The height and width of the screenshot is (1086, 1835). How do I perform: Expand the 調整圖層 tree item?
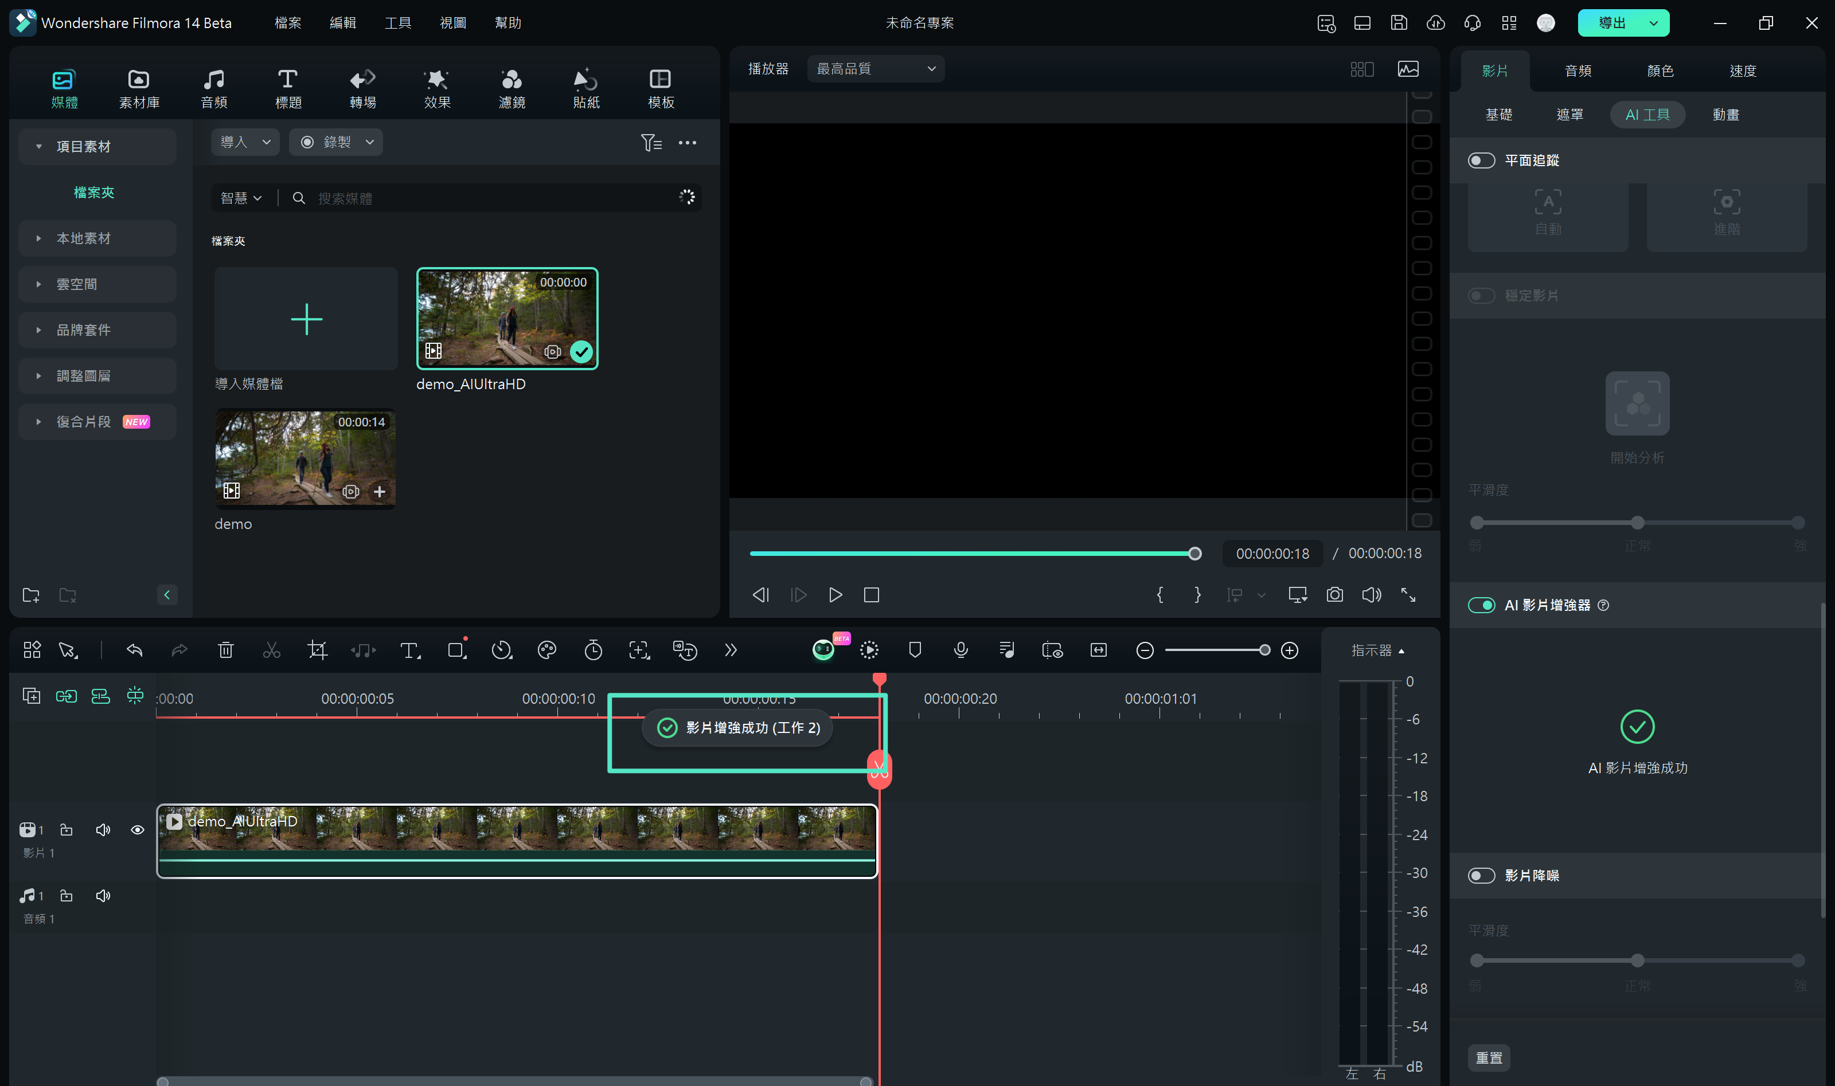tap(97, 376)
